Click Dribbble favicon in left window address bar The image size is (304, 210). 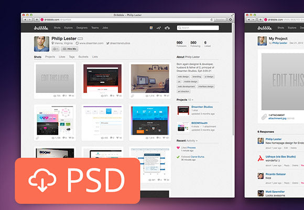click(x=42, y=19)
